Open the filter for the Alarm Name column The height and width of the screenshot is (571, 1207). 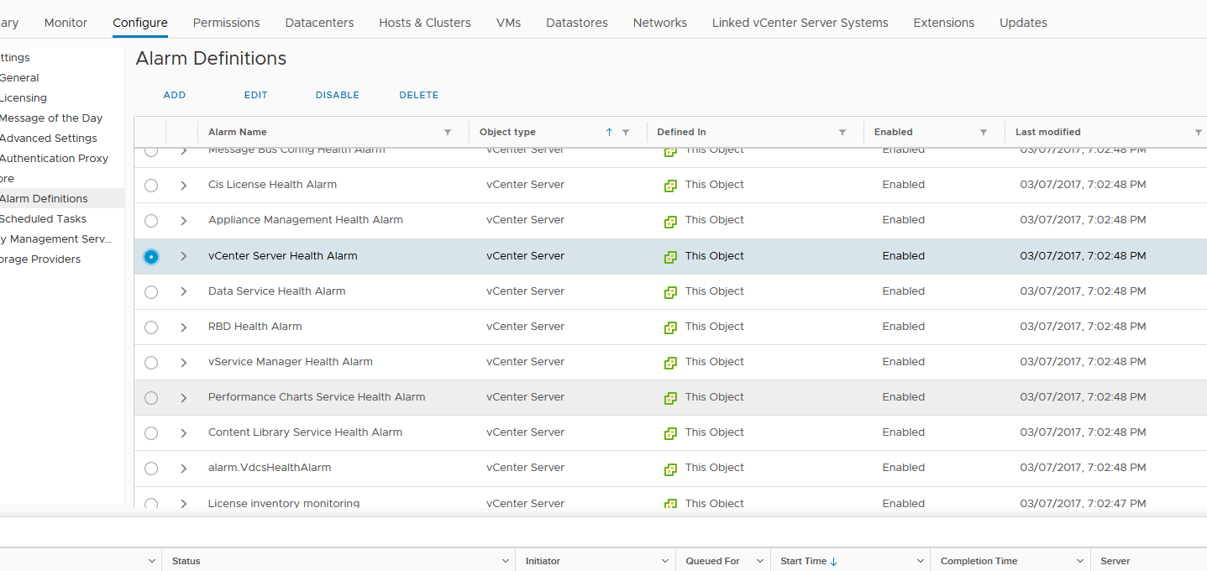coord(448,132)
